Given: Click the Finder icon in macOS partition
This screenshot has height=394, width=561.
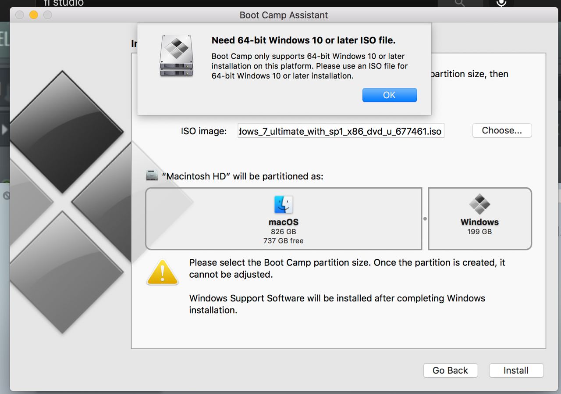Looking at the screenshot, I should pyautogui.click(x=284, y=204).
